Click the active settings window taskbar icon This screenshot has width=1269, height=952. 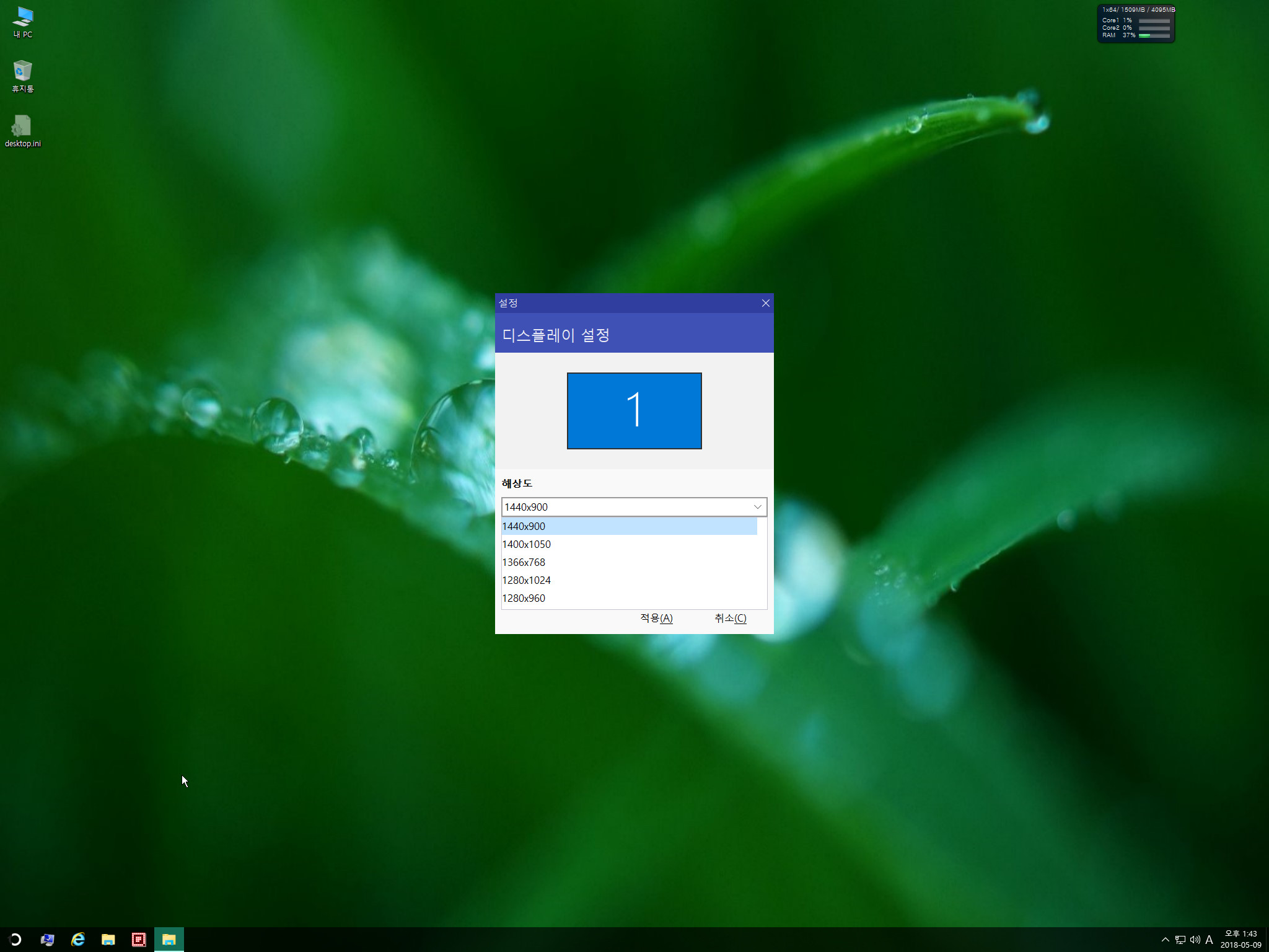169,940
